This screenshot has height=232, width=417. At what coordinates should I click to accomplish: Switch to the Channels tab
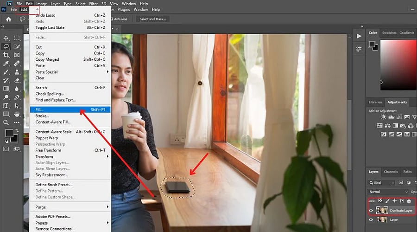pyautogui.click(x=391, y=172)
